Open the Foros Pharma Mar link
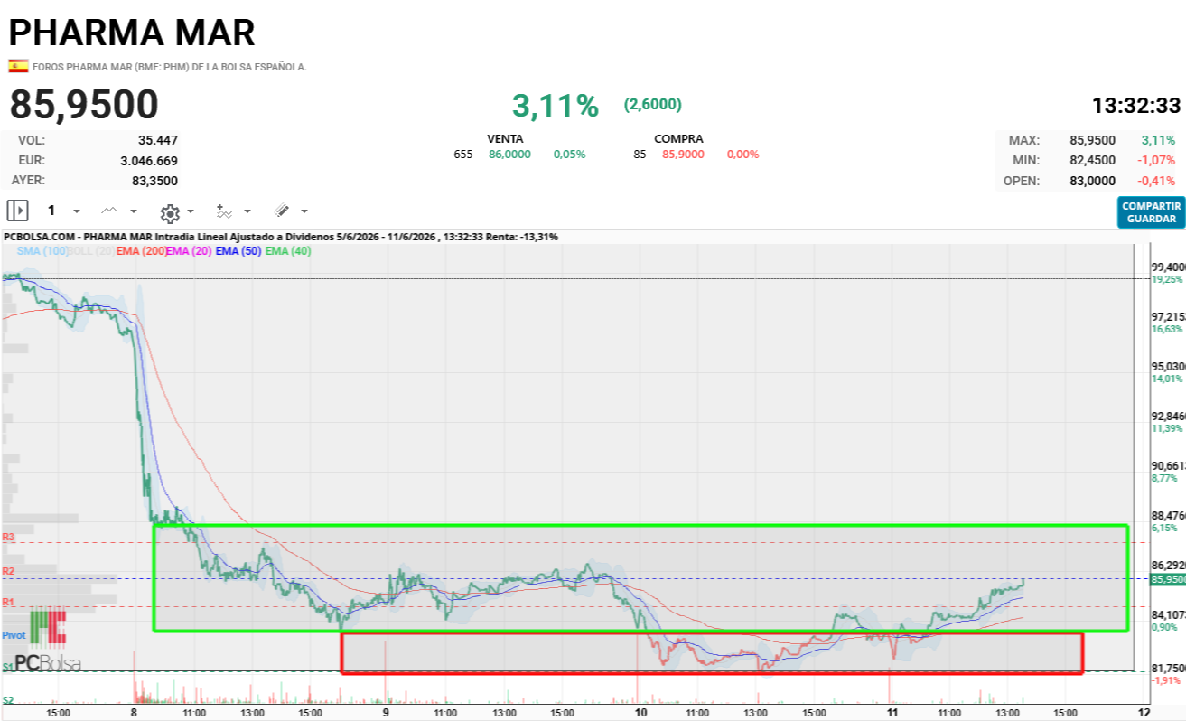The height and width of the screenshot is (721, 1186). pos(170,67)
